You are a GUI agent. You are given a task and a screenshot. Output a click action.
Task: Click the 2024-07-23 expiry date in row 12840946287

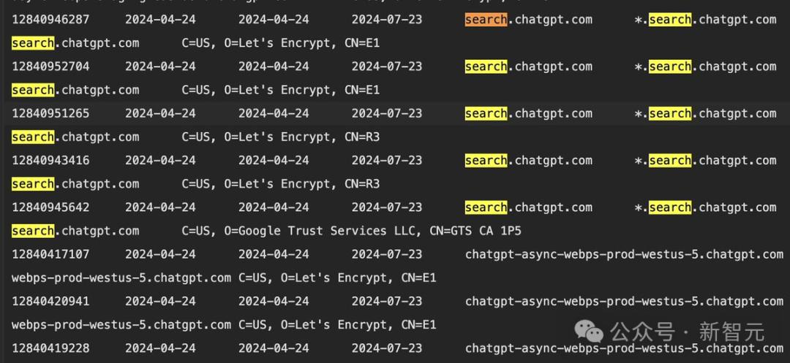387,20
